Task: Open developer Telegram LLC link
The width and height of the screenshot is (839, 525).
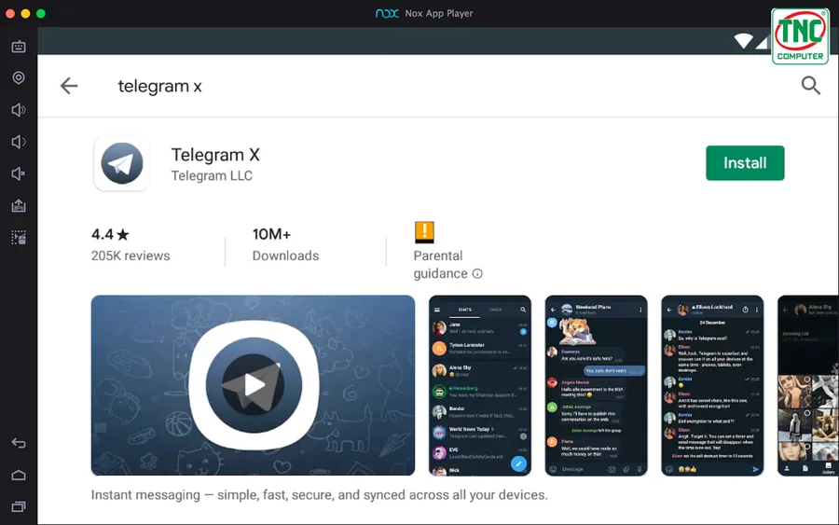Action: 212,175
